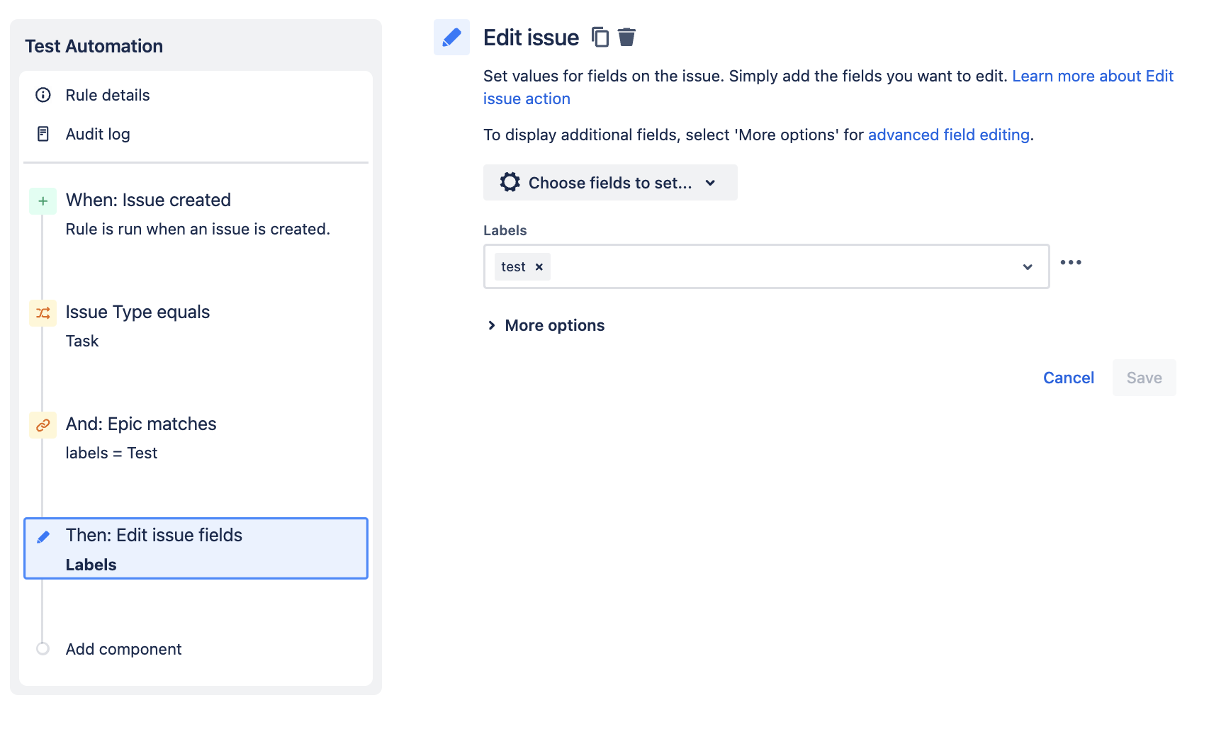Click the link icon beside Epic matches
Viewport: 1226px width, 734px height.
click(x=43, y=424)
